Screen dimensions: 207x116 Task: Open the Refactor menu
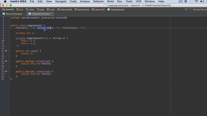pyautogui.click(x=98, y=1)
